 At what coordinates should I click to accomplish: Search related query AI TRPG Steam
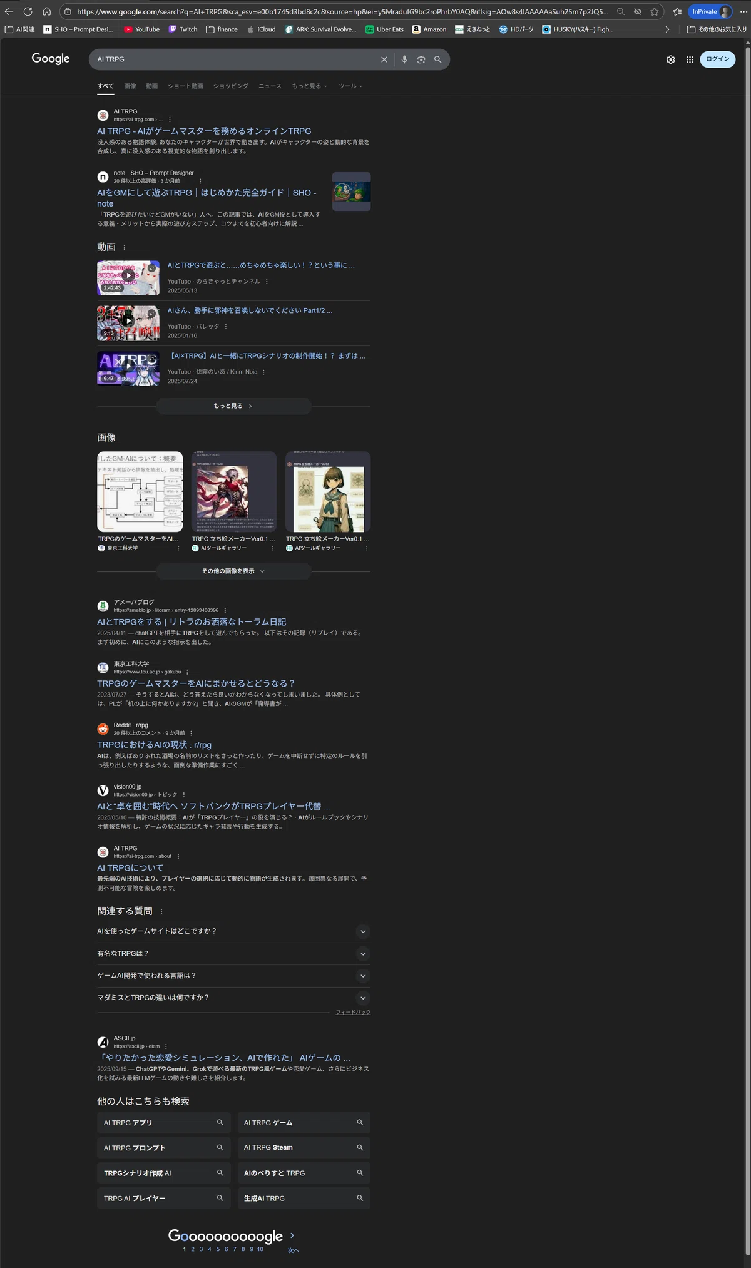304,1148
